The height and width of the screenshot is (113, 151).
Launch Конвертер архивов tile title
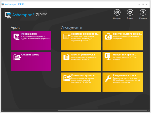[83, 75]
